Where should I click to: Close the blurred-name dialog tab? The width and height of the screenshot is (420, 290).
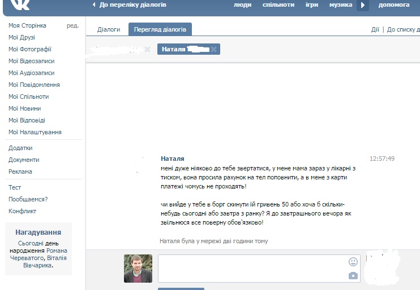click(147, 49)
